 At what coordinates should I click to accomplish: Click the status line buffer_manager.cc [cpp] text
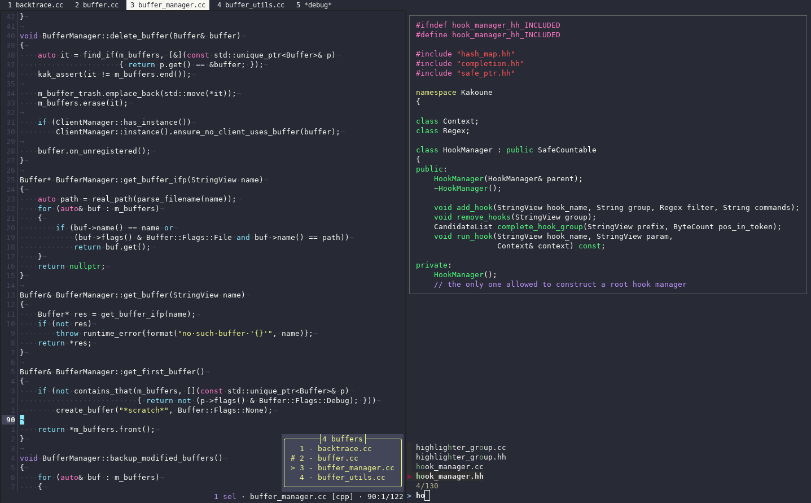(x=301, y=497)
